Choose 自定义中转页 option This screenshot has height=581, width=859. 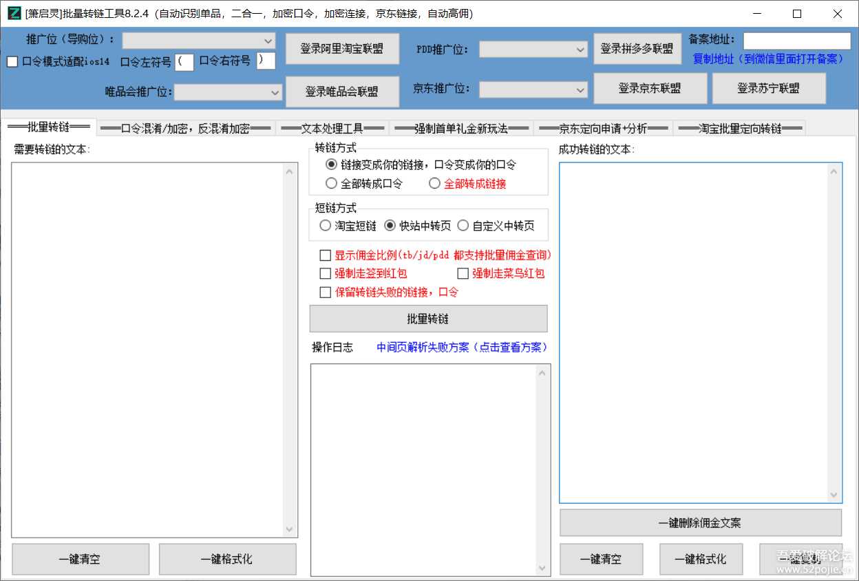(x=463, y=225)
